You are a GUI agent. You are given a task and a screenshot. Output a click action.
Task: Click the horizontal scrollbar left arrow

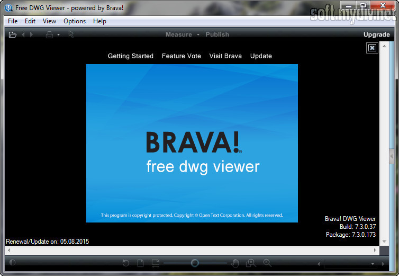coord(9,250)
